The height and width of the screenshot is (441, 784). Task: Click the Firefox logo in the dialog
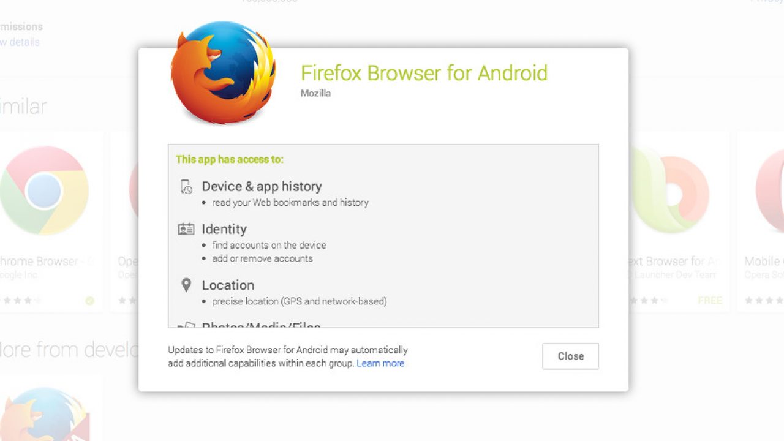coord(224,73)
